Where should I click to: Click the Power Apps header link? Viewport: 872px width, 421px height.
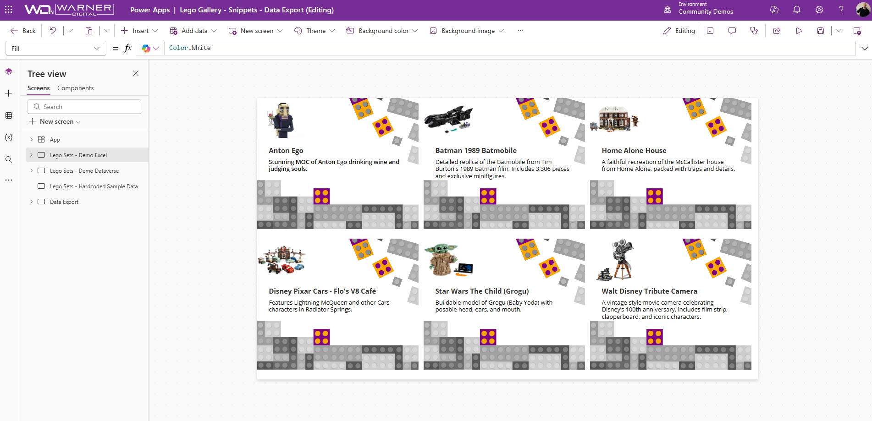click(150, 10)
